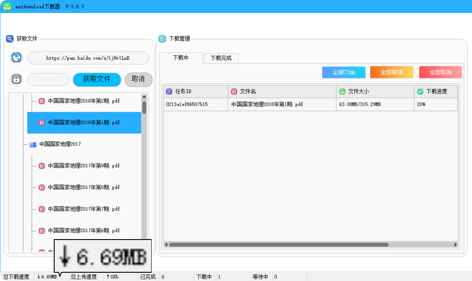Cancel all downloads with 全部取消
The width and height of the screenshot is (472, 281).
[440, 72]
